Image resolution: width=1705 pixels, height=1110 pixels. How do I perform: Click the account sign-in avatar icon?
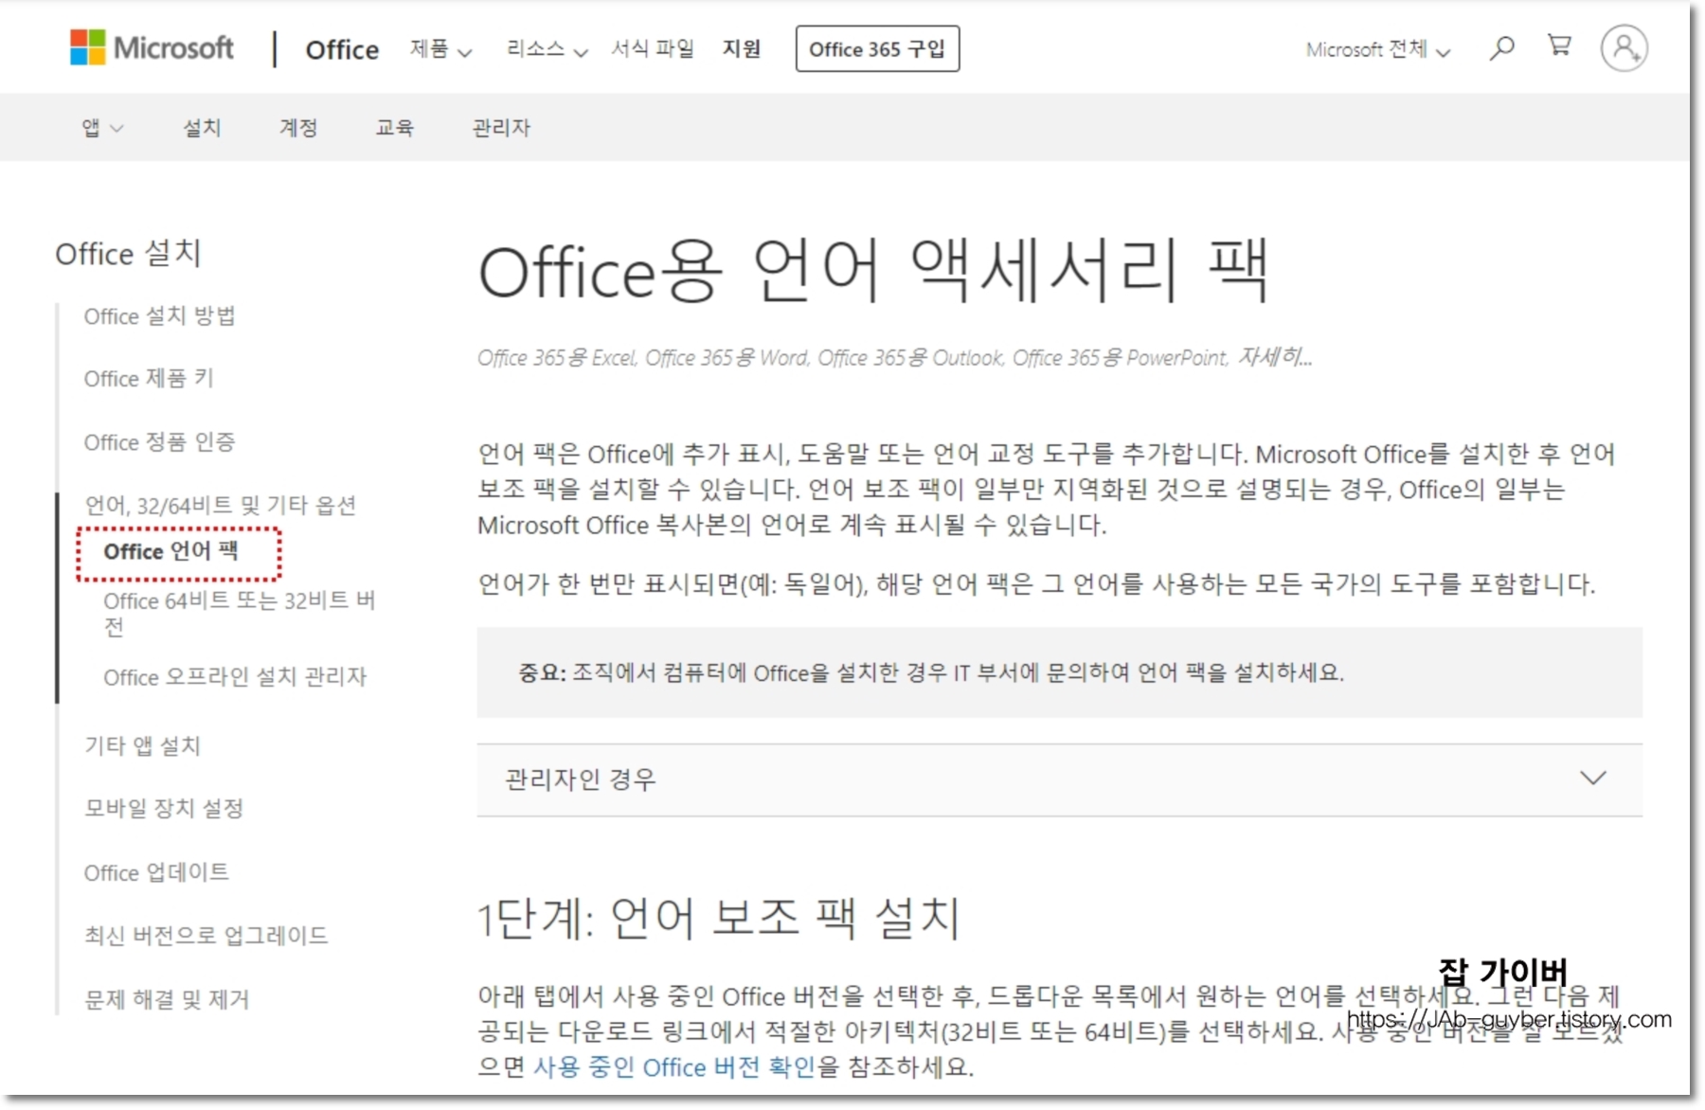(x=1624, y=48)
